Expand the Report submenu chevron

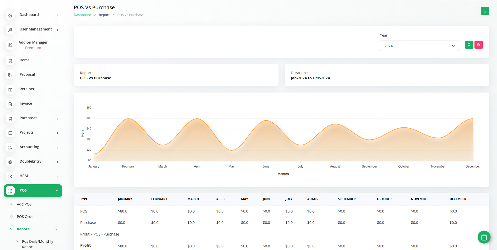[56, 230]
